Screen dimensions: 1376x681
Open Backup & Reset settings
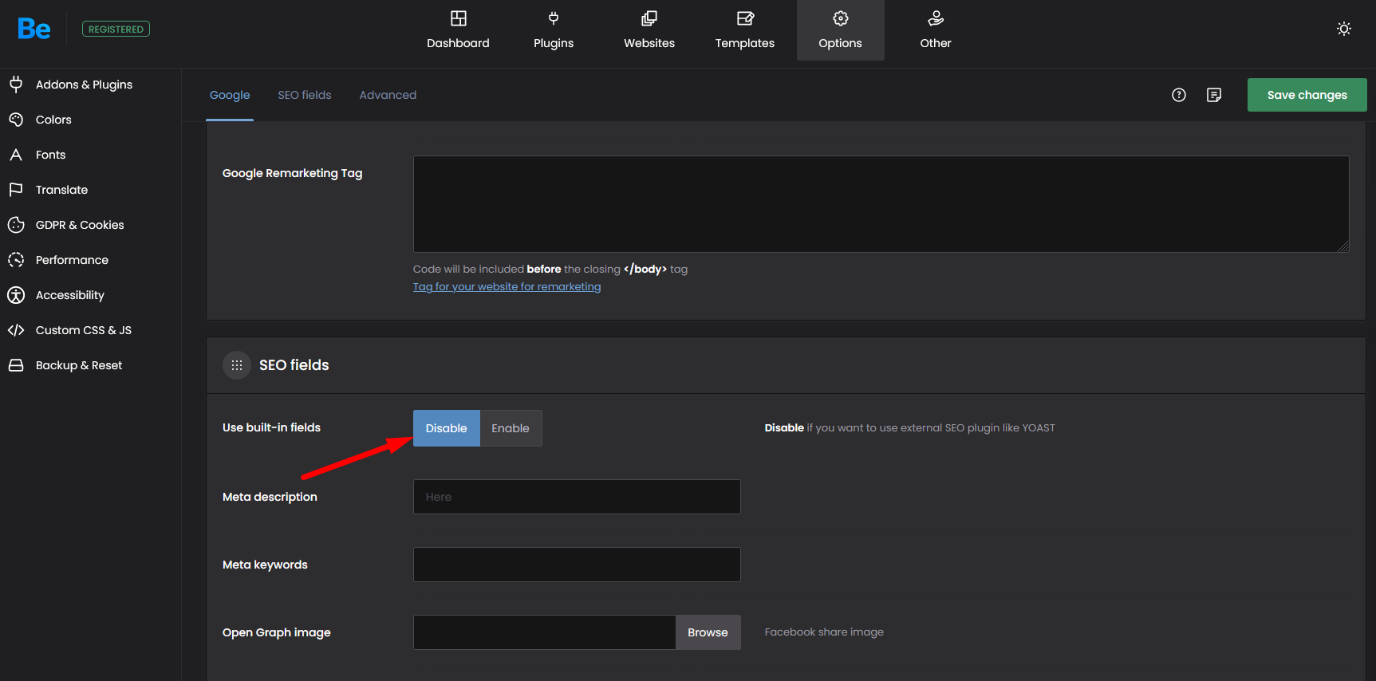click(79, 365)
